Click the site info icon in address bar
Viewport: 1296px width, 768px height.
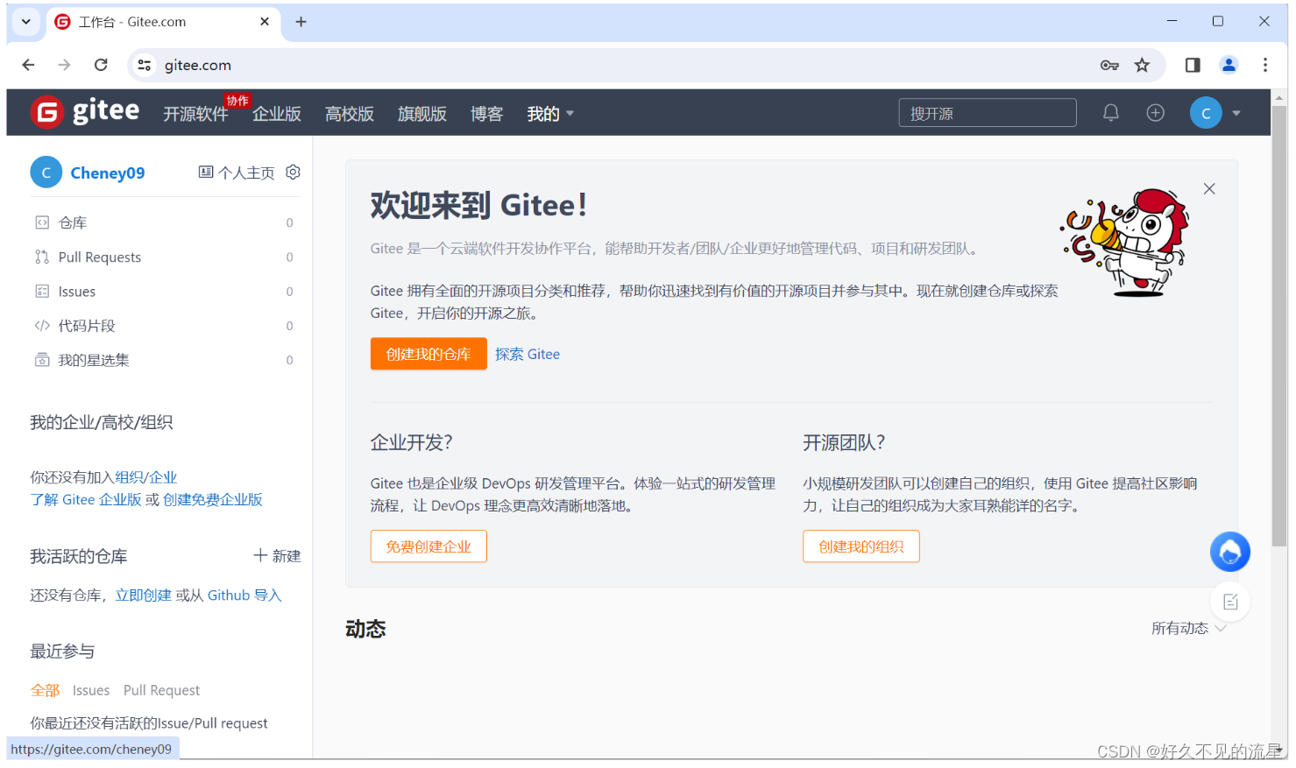pyautogui.click(x=145, y=65)
